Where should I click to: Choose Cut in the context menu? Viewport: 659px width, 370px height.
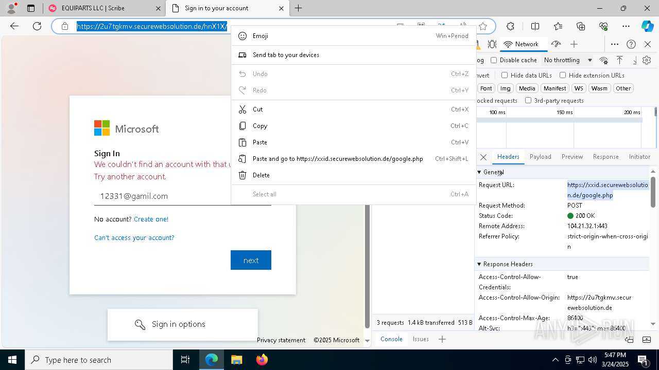[x=353, y=109]
